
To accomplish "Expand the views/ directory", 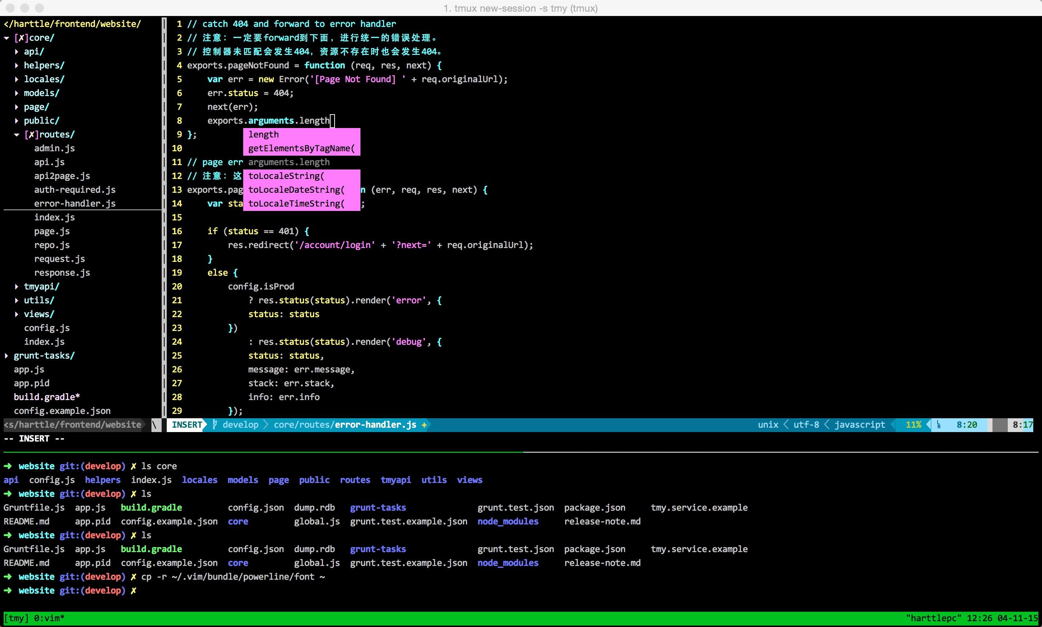I will [x=16, y=314].
